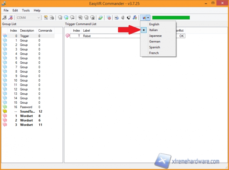
Task: Select English in the language list
Action: [x=154, y=24]
